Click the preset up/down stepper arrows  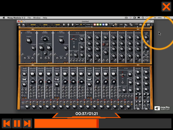point(64,24)
